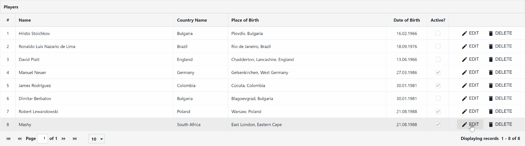Image resolution: width=525 pixels, height=146 pixels.
Task: Click trash delete icon for David Platt
Action: (491, 59)
